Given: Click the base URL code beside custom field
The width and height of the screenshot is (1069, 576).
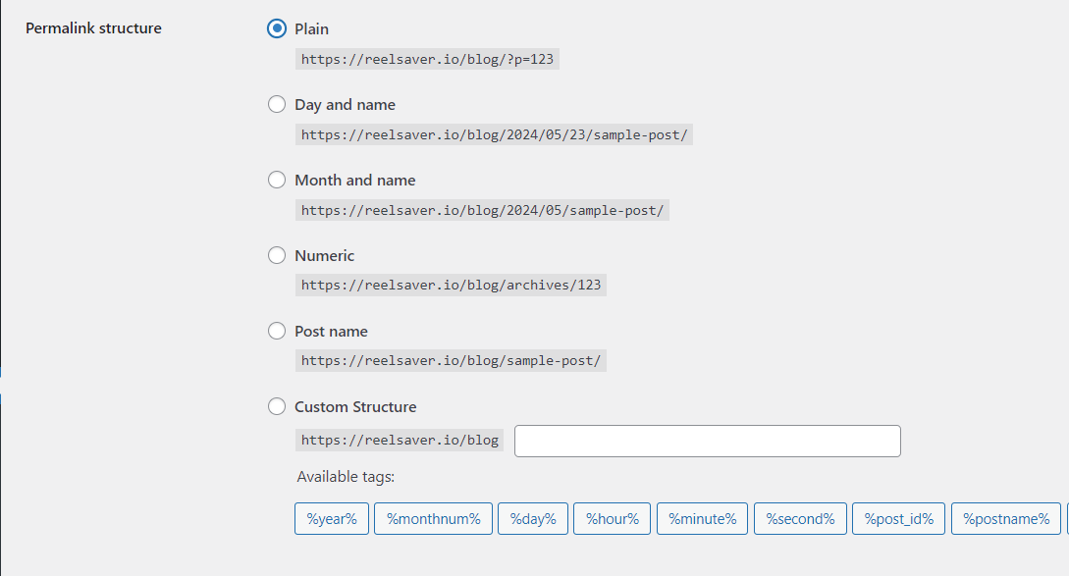Looking at the screenshot, I should (x=400, y=441).
